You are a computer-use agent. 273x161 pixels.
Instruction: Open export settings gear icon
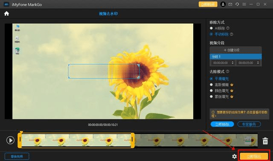(x=234, y=156)
